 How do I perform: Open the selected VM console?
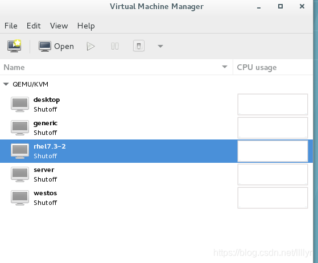[56, 46]
